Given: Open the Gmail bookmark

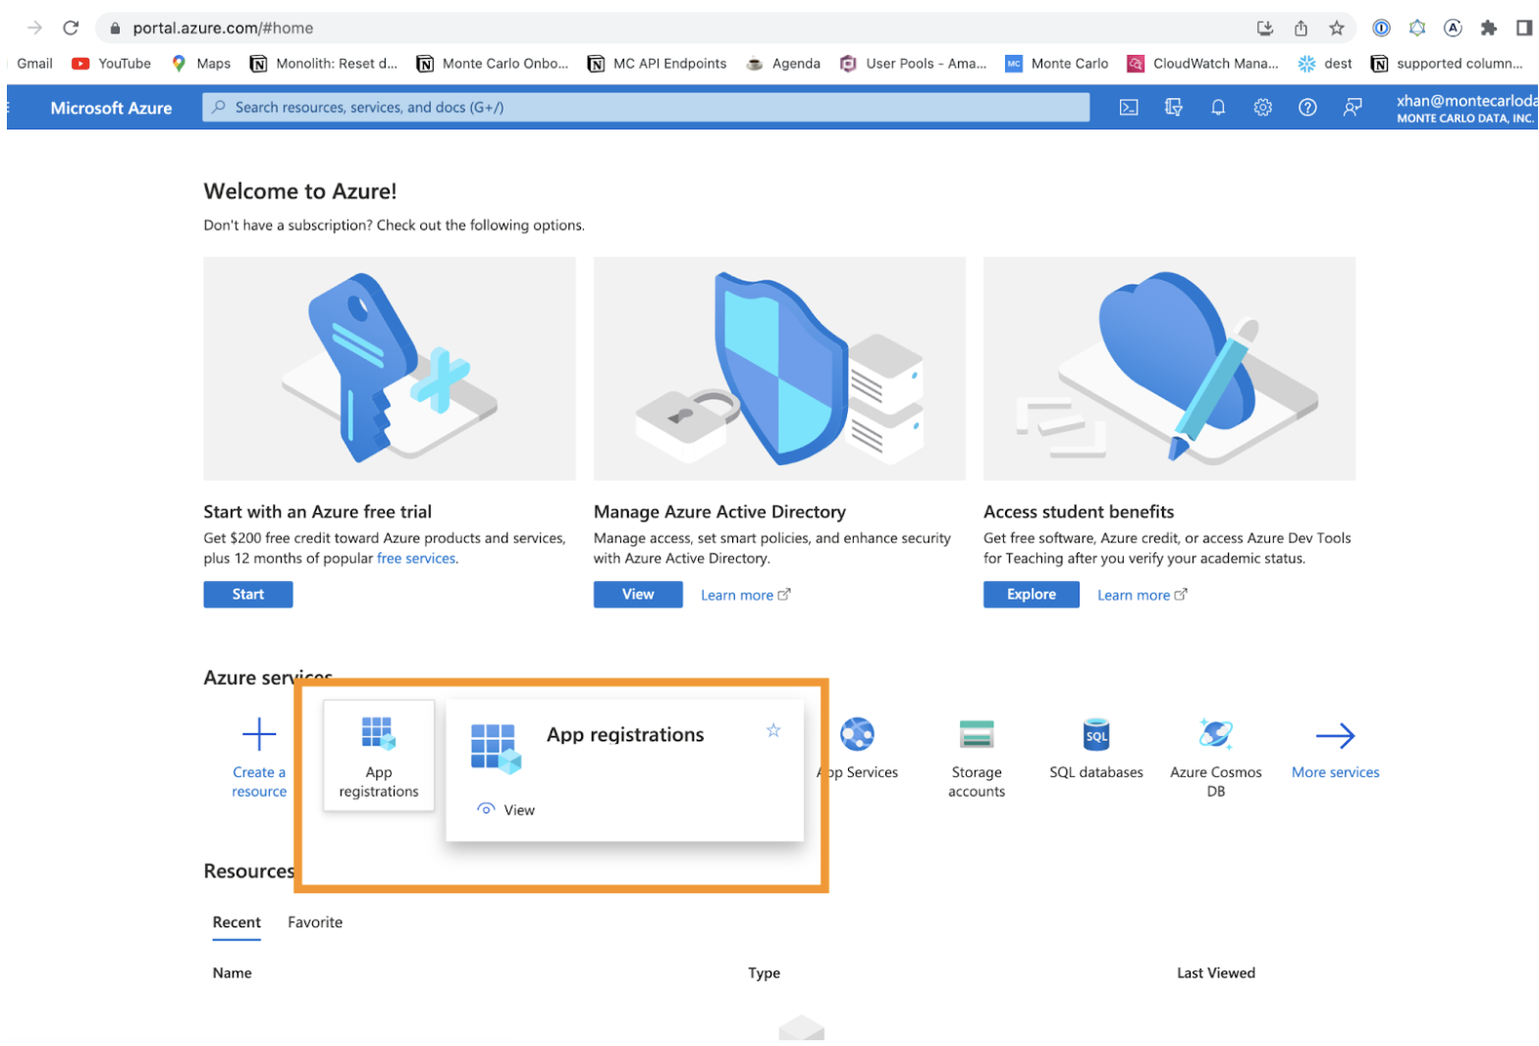Looking at the screenshot, I should click(34, 63).
